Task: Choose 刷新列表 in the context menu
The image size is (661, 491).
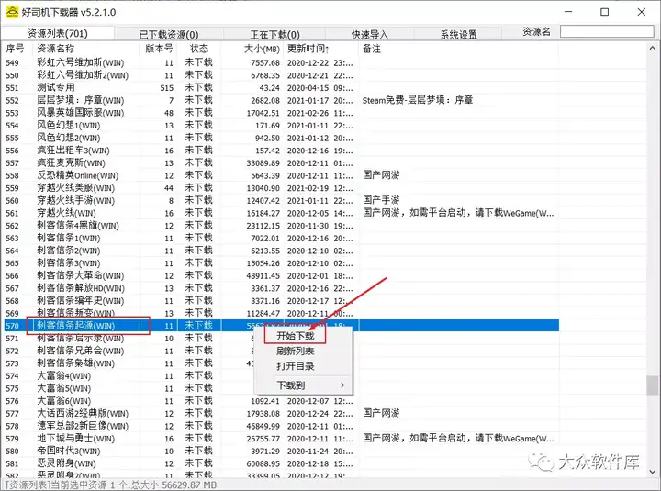Action: coord(296,351)
